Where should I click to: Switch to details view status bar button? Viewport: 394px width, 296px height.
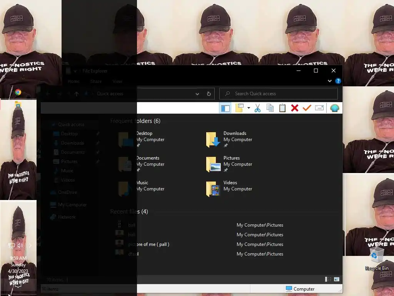[x=328, y=279]
